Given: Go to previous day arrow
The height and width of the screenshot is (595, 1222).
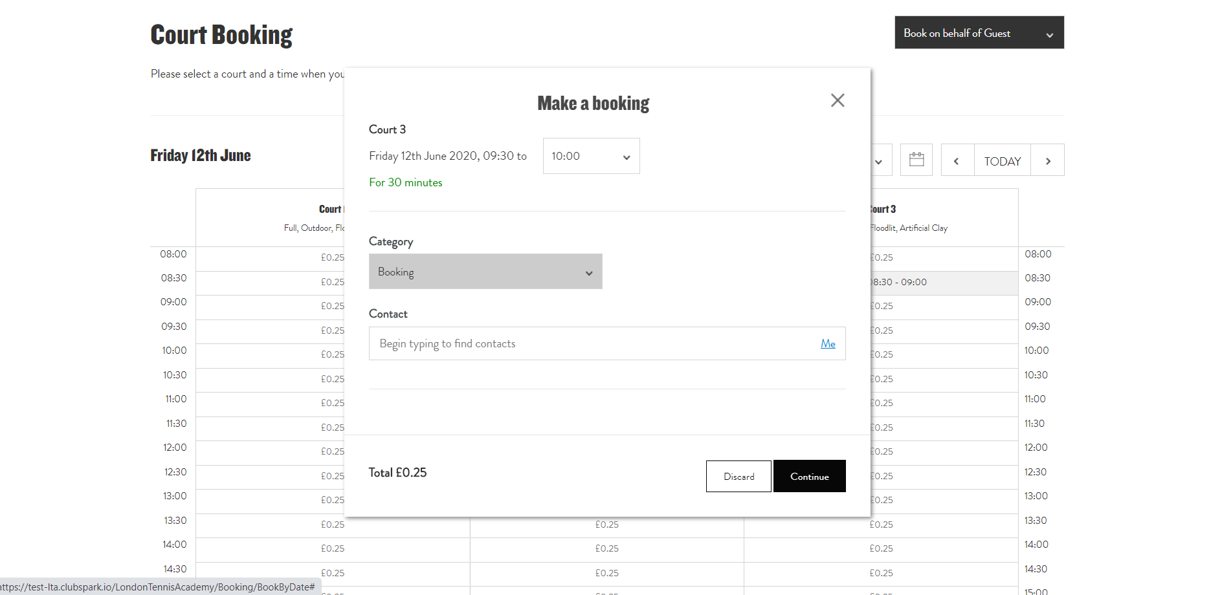Looking at the screenshot, I should [957, 161].
